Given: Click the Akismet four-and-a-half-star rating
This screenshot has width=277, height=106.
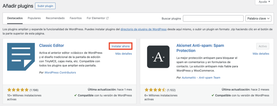Looking at the screenshot, I should point(155,90).
